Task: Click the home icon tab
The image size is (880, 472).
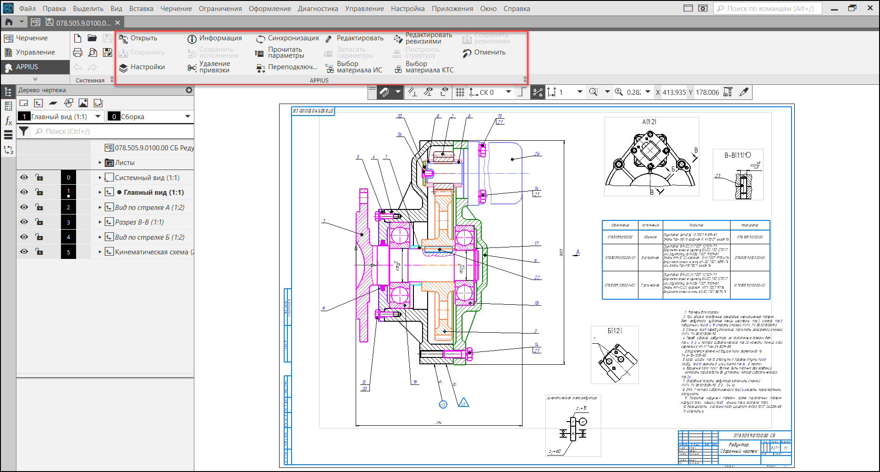Action: point(9,22)
